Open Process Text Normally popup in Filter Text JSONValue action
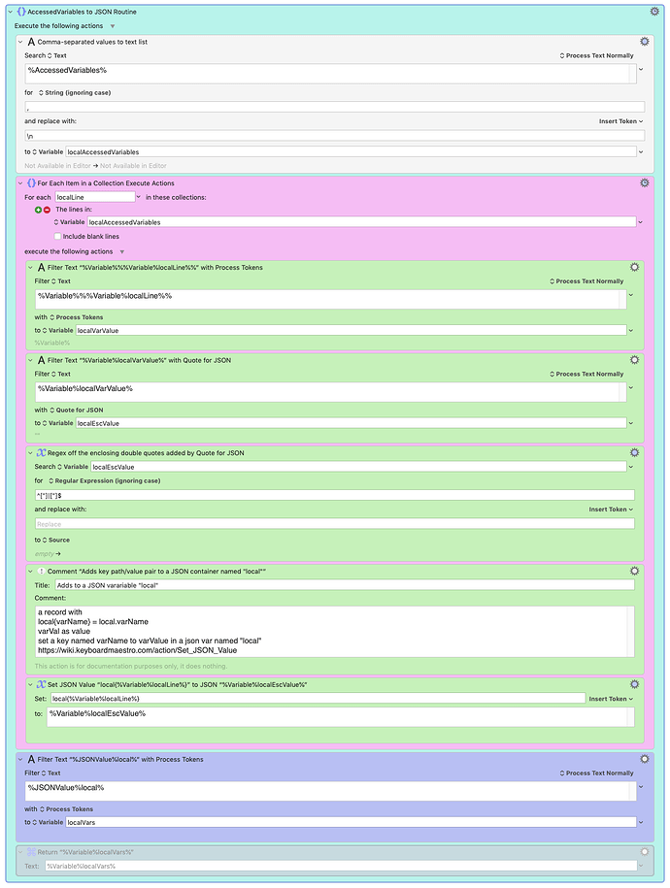Screen dimensions: 670x888 point(596,773)
